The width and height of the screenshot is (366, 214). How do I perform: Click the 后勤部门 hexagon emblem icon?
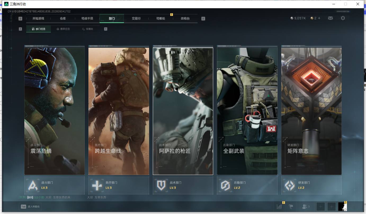pyautogui.click(x=225, y=185)
